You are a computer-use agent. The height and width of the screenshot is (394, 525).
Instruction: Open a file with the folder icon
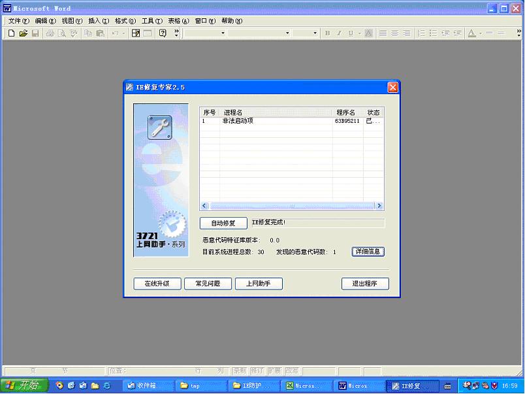(23, 33)
